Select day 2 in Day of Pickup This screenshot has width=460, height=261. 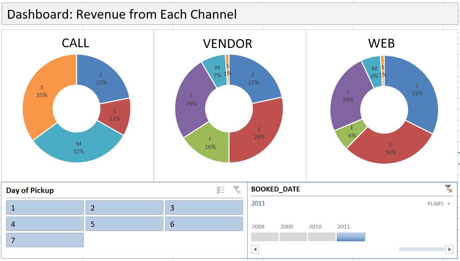tap(124, 208)
